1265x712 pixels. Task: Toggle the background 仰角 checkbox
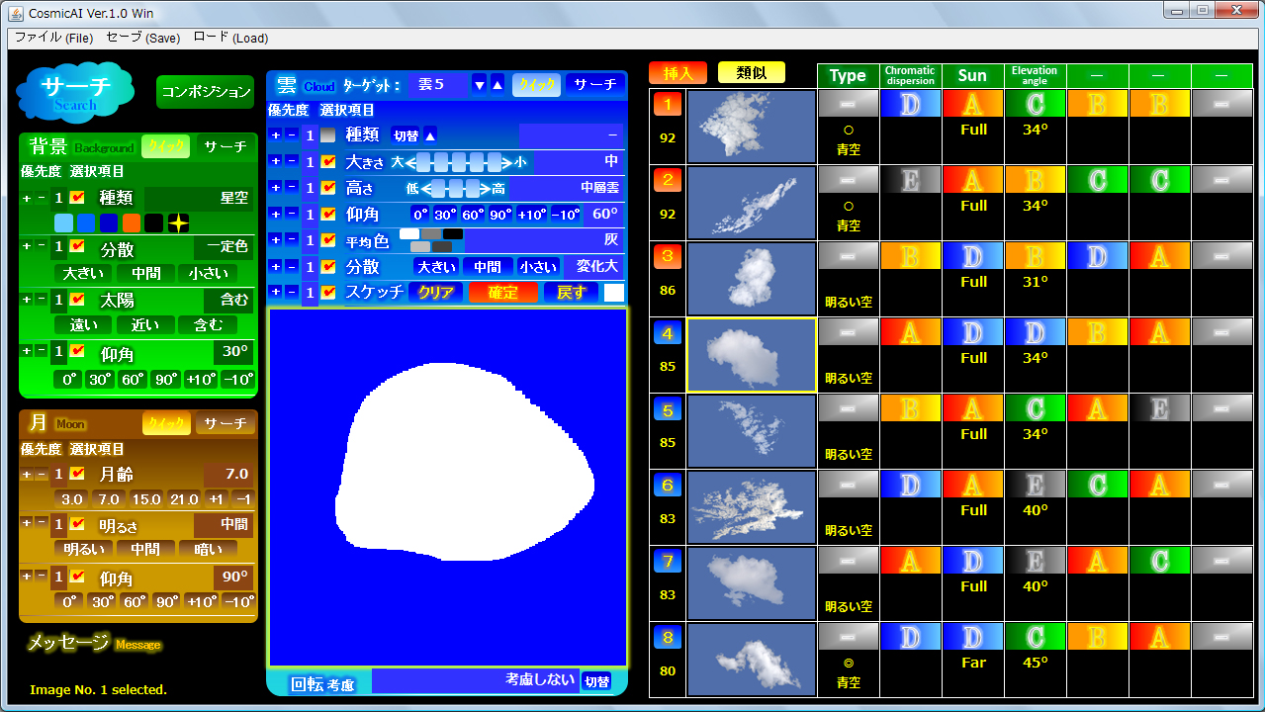77,352
